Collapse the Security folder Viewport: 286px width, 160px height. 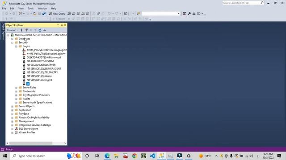click(x=12, y=43)
